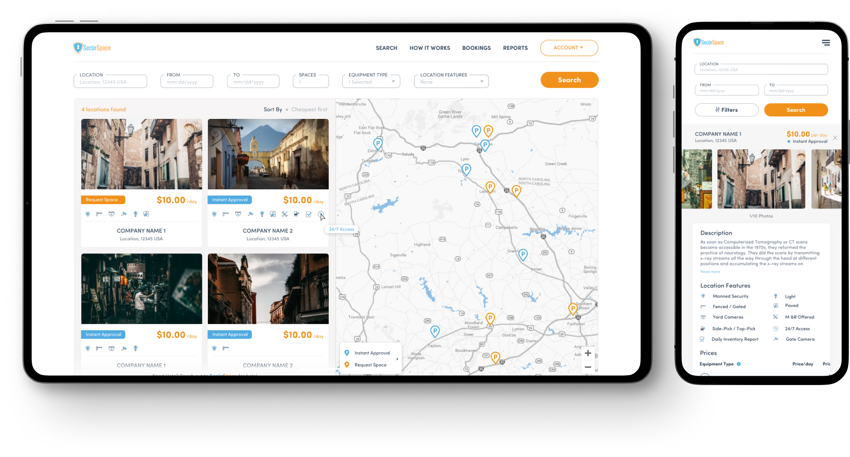
Task: Click the "Daily Inventory Report" feature on the phone
Action: pyautogui.click(x=735, y=339)
